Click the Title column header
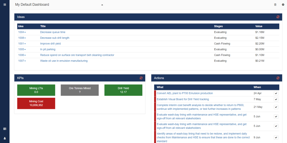 click(x=43, y=26)
